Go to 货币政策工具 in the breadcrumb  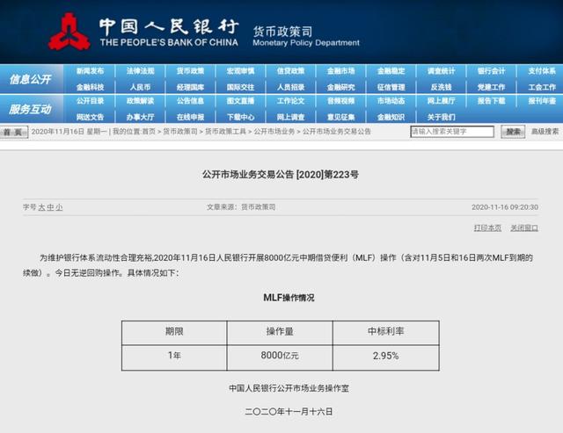(x=225, y=132)
